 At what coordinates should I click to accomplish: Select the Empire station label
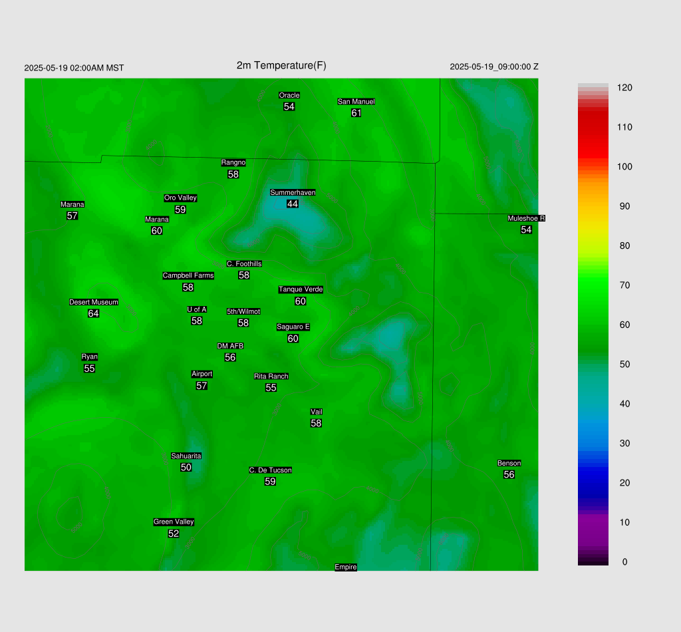click(x=346, y=567)
